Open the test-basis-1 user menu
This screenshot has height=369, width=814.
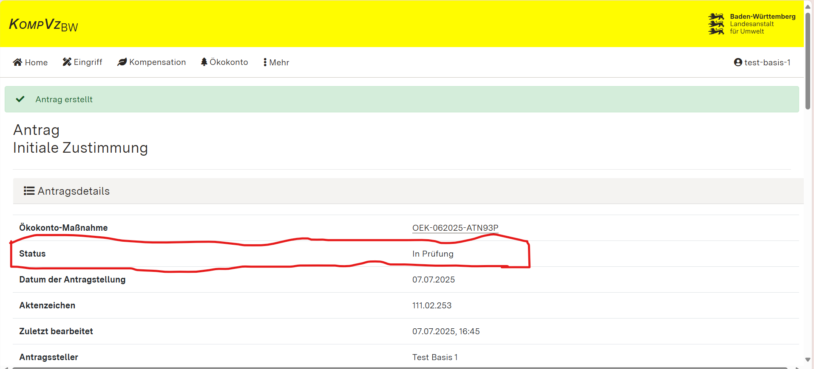click(x=762, y=62)
